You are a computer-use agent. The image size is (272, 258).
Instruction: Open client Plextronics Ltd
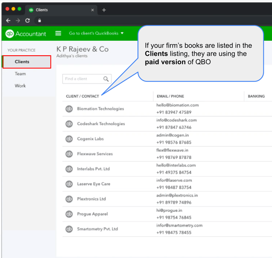(x=91, y=199)
